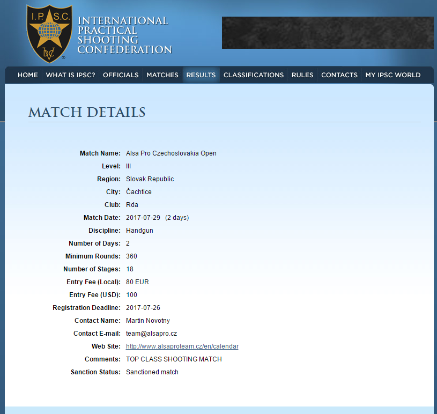
Task: Open the RULES menu item
Action: click(302, 75)
